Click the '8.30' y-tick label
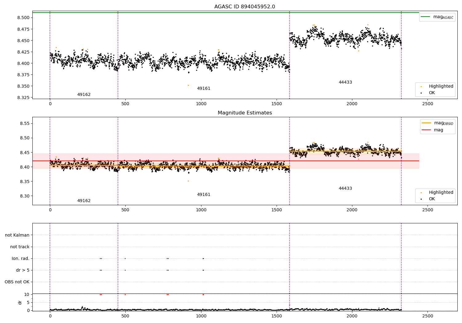462x323 pixels. click(25, 196)
